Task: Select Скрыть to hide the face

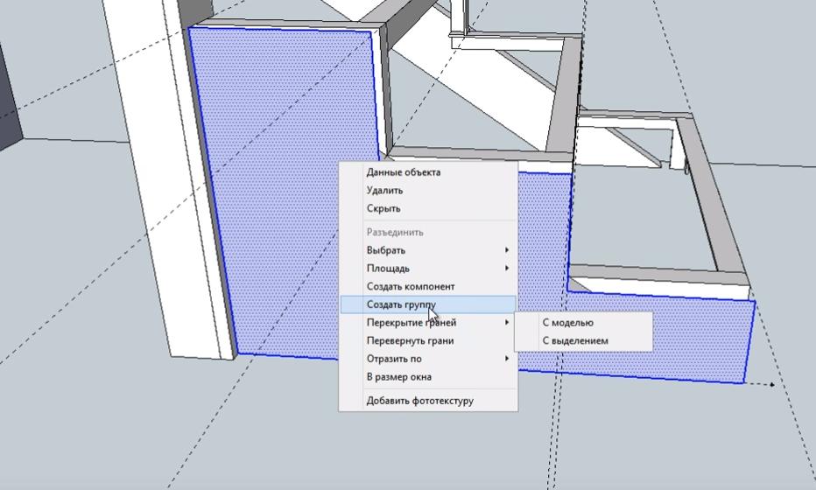Action: click(x=383, y=209)
